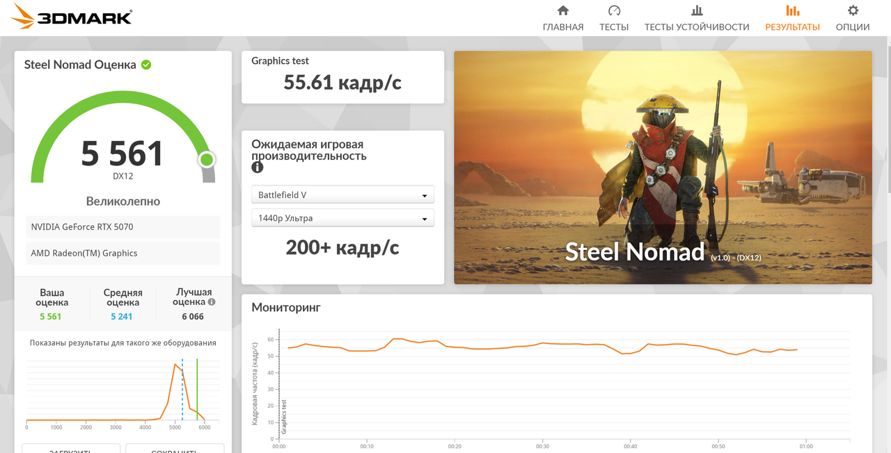Click the vertical Graphics test marker label
Image resolution: width=891 pixels, height=453 pixels.
pos(283,417)
